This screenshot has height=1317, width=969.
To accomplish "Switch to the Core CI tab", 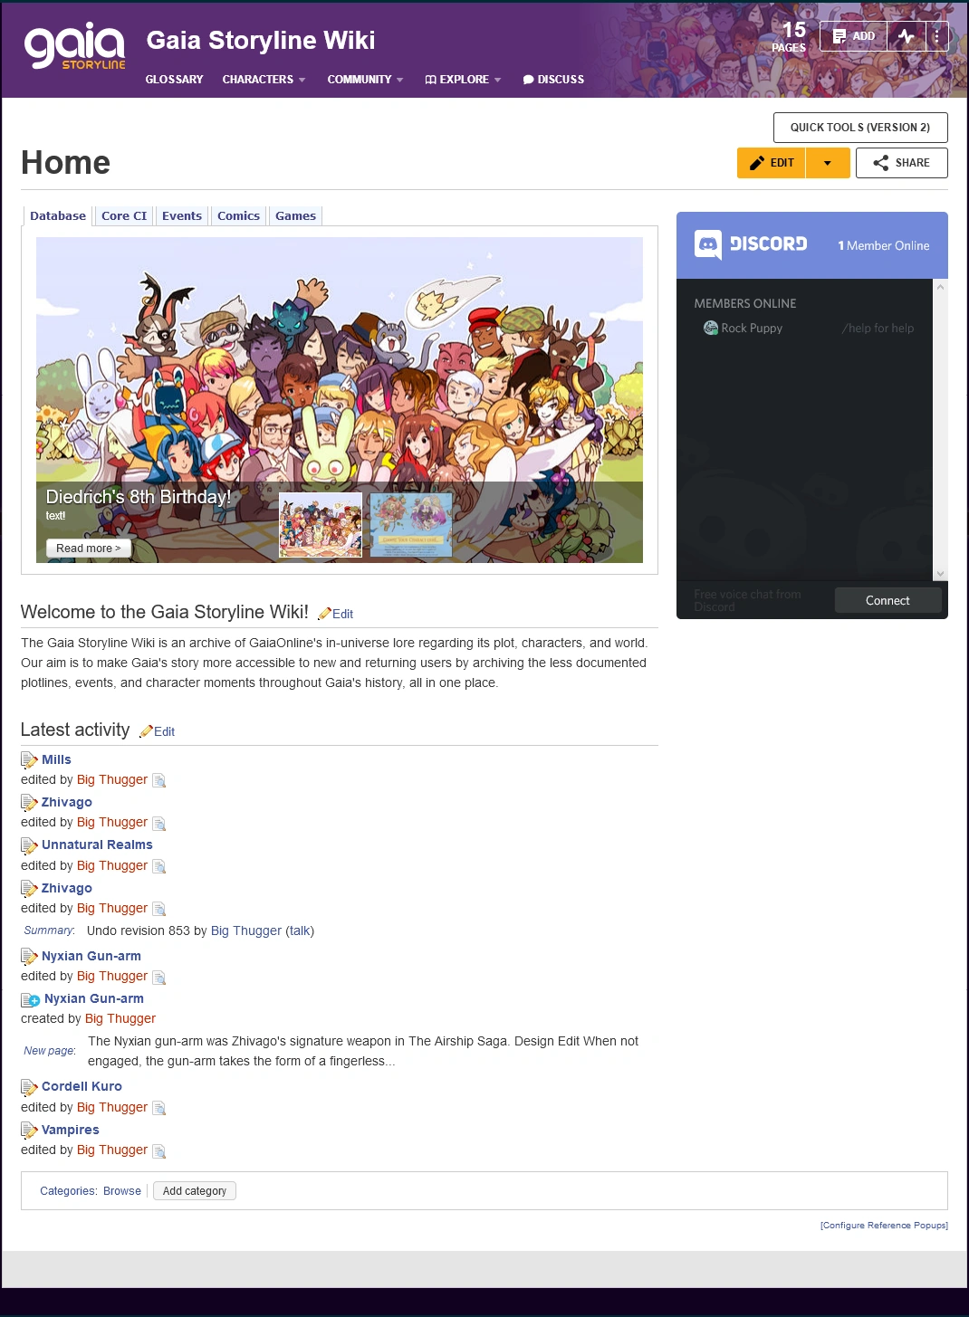I will click(x=123, y=215).
